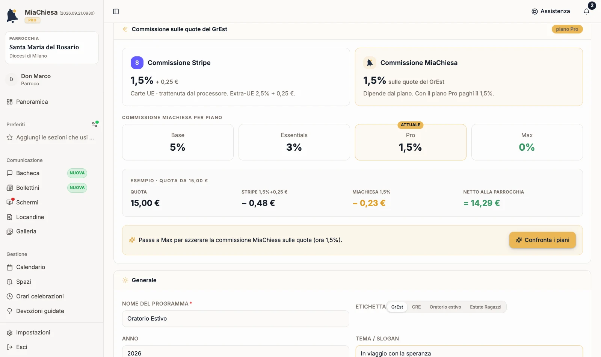Viewport: 601px width, 357px height.
Task: Click the bell icon in Commissione MiaChiesa
Action: [370, 63]
